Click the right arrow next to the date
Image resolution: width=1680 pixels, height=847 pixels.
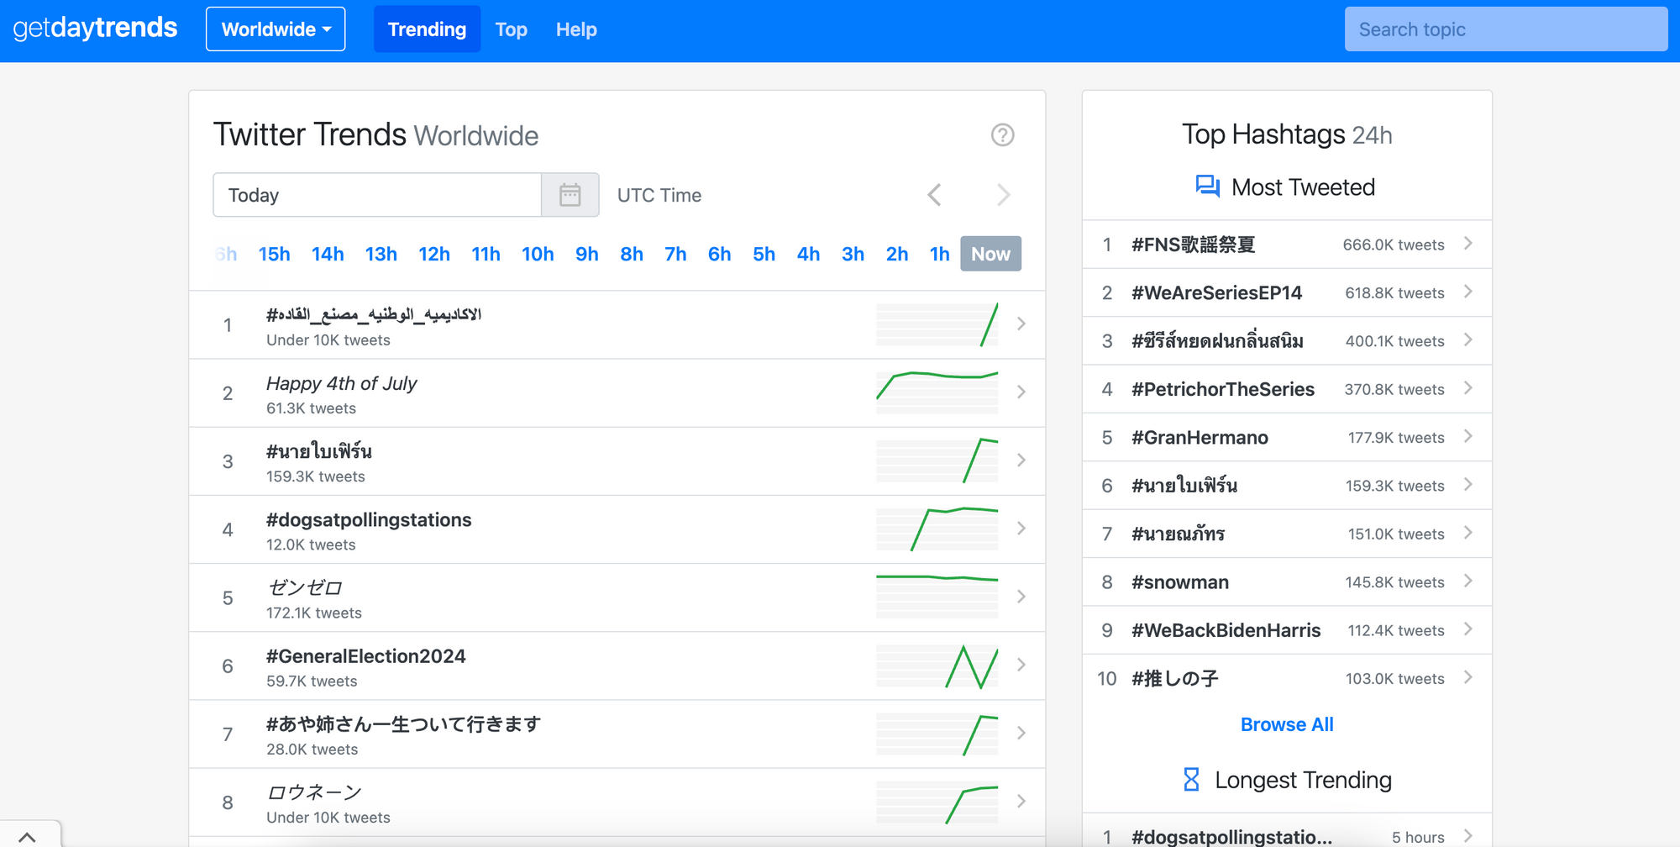[1003, 194]
